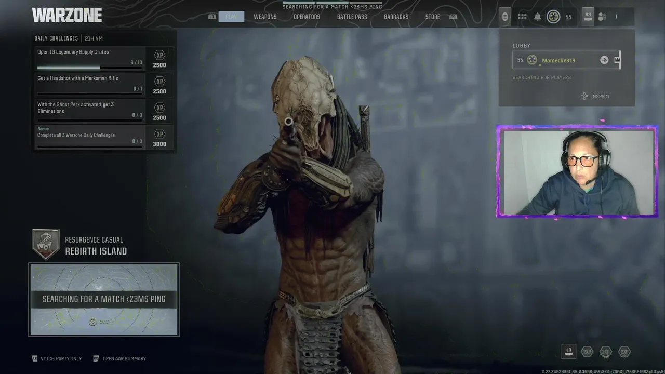Toggle Voice: Party Only setting
665x374 pixels.
pyautogui.click(x=57, y=358)
